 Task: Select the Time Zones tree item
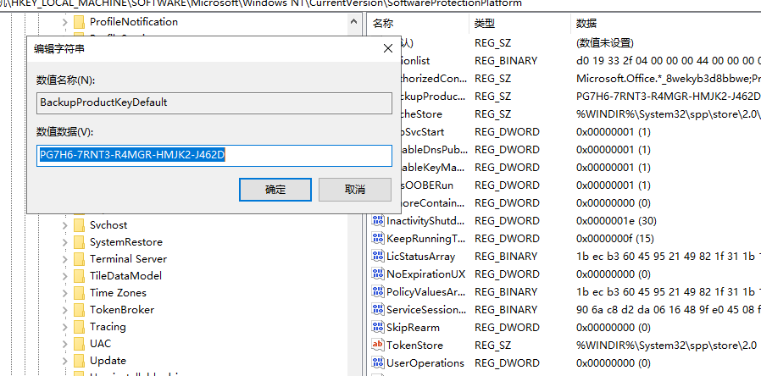tap(118, 293)
